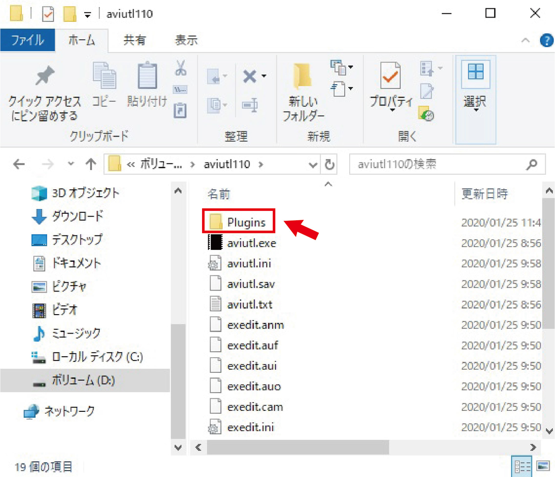Open Quick Access Toolbar customize dropdown

[x=87, y=15]
